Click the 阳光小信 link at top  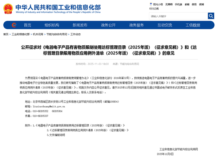click(158, 4)
